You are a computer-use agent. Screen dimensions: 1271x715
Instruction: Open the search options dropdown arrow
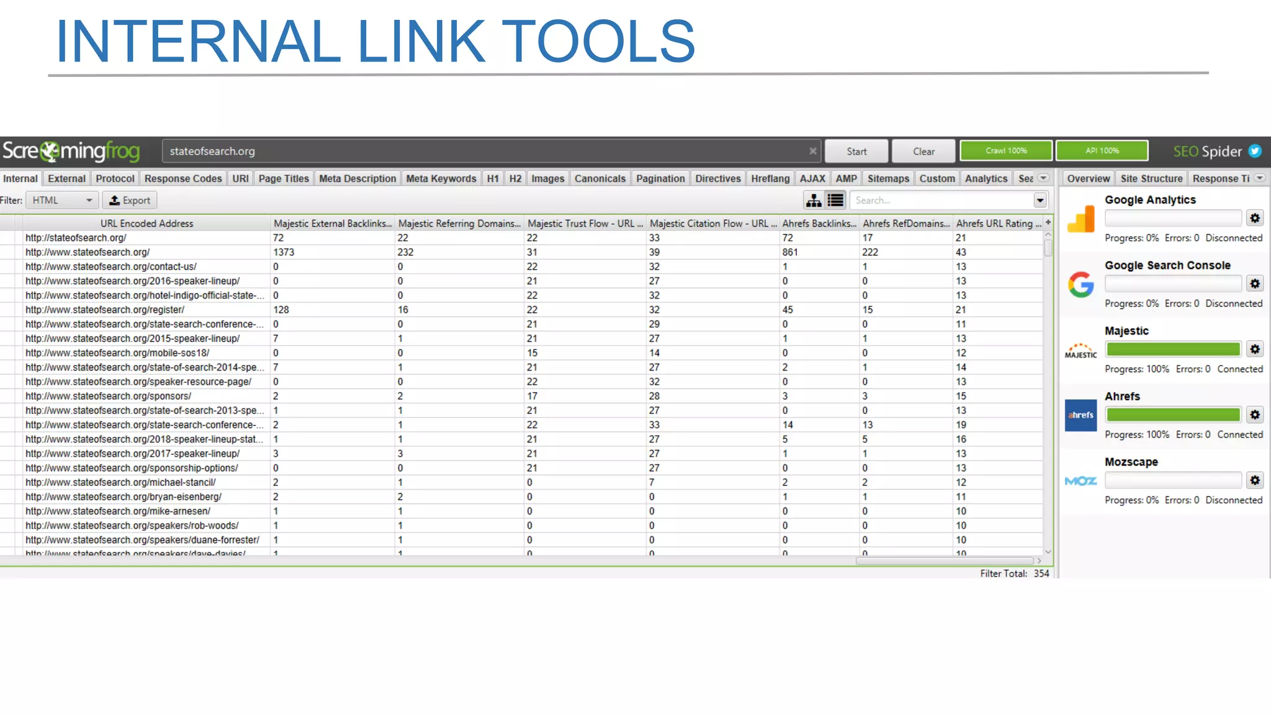[1040, 200]
